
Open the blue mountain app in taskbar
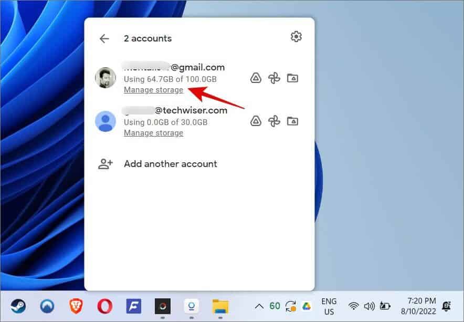tap(47, 306)
